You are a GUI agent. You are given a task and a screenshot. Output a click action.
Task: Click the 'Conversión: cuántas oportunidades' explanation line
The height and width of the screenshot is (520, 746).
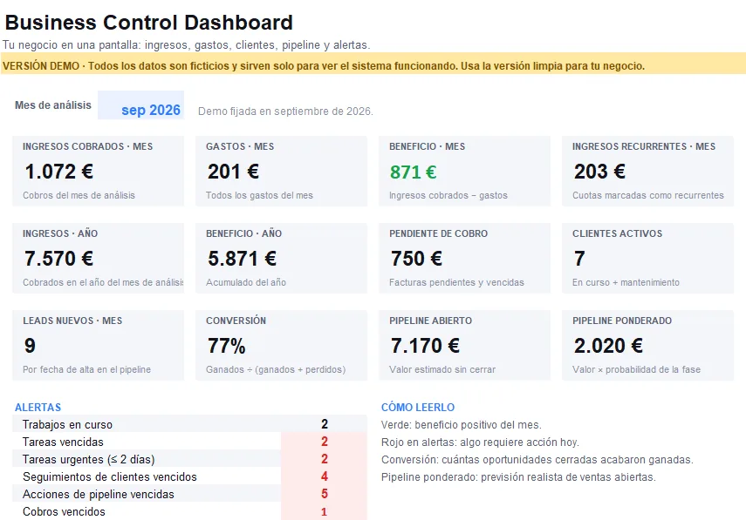pyautogui.click(x=537, y=460)
